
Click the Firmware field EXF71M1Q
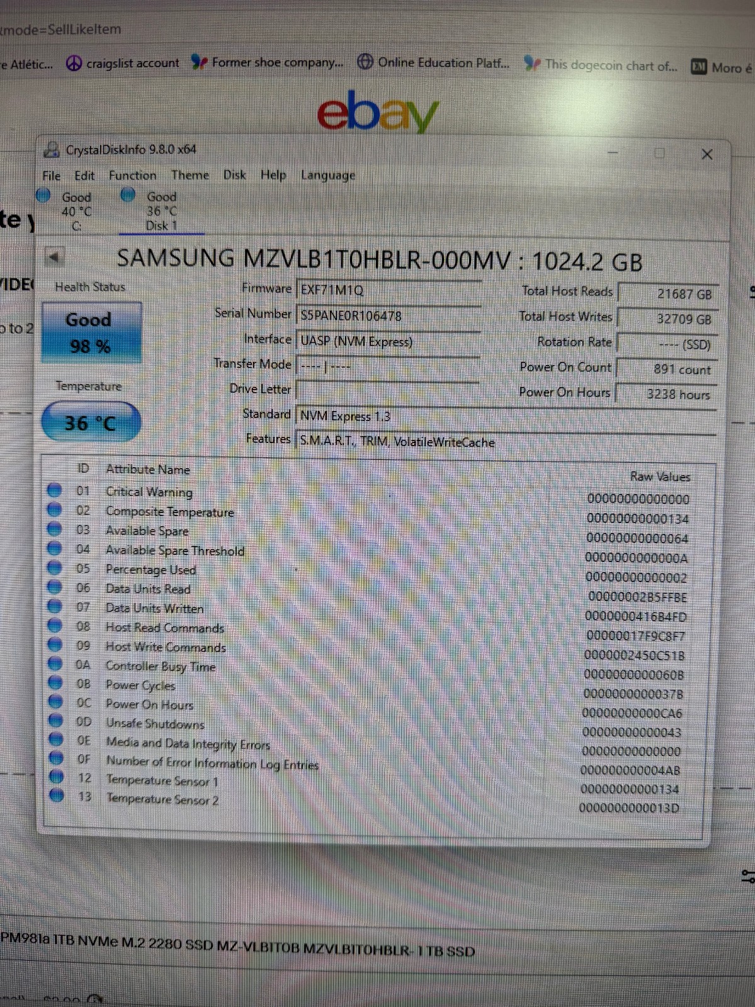coord(388,290)
